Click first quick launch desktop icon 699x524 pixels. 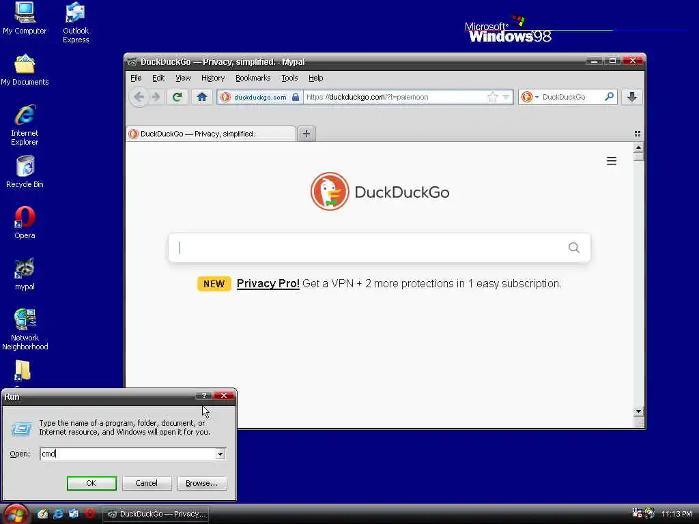[x=42, y=514]
